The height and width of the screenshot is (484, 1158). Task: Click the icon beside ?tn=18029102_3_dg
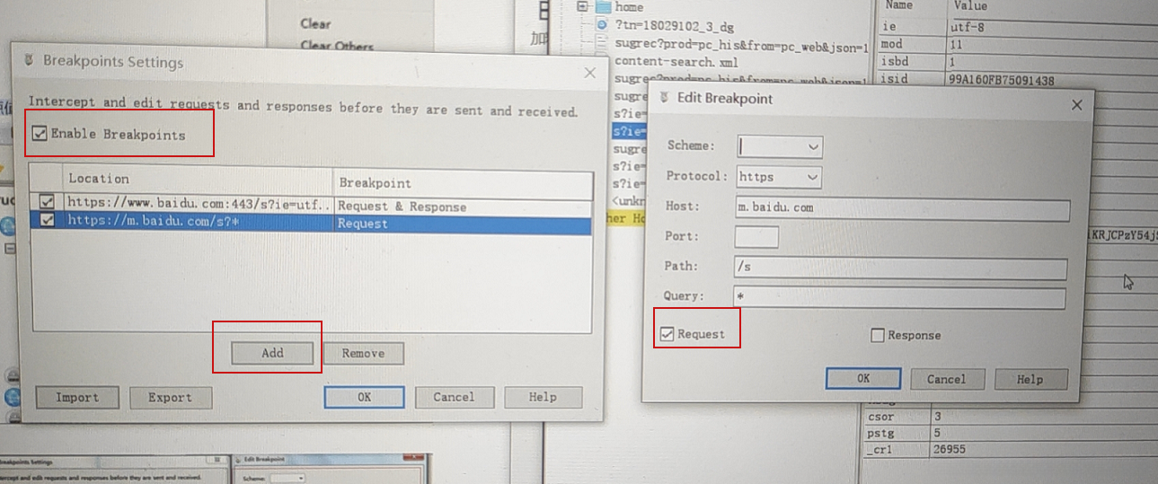point(602,25)
